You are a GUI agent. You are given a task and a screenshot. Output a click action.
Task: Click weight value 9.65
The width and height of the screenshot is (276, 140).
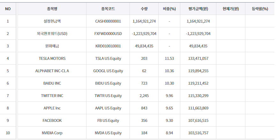coord(169,108)
